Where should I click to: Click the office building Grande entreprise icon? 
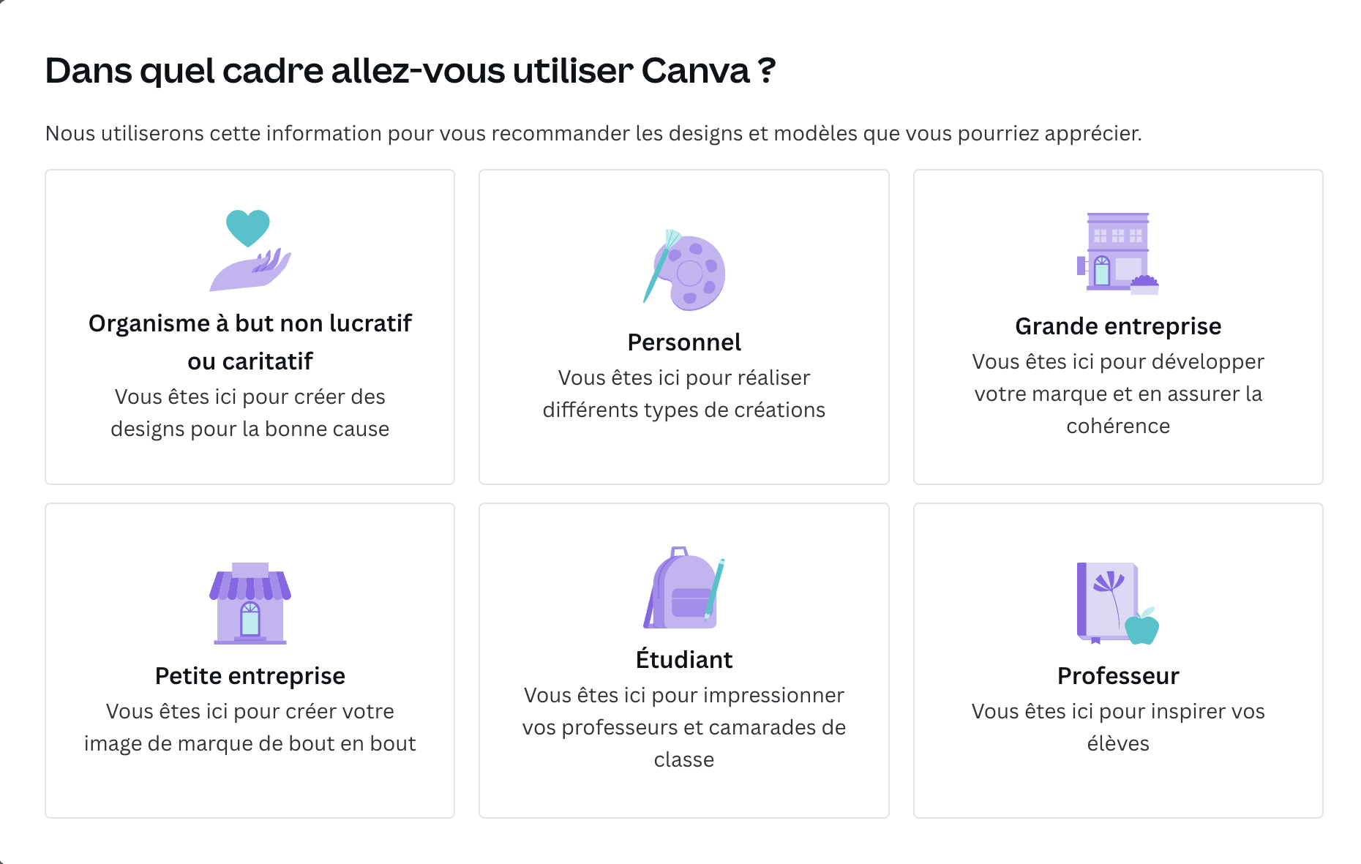(1118, 253)
